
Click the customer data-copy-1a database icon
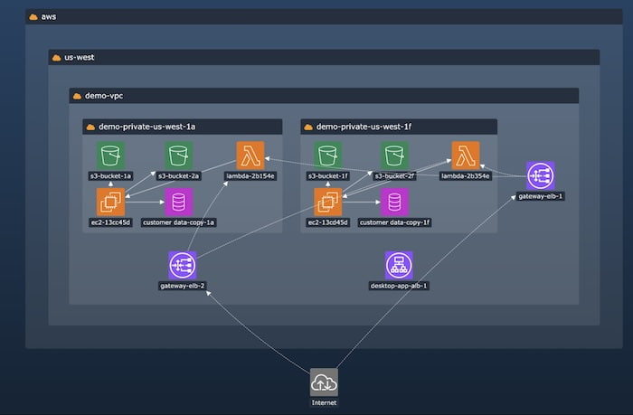pos(178,202)
